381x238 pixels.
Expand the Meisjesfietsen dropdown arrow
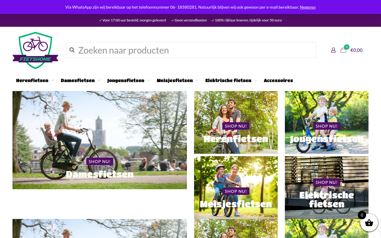197,80
